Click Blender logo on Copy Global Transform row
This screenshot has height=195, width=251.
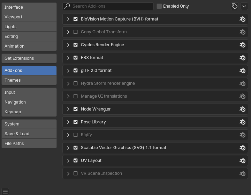click(x=242, y=32)
